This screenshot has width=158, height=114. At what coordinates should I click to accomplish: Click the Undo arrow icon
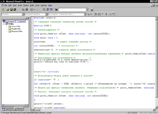(x=32, y=10)
